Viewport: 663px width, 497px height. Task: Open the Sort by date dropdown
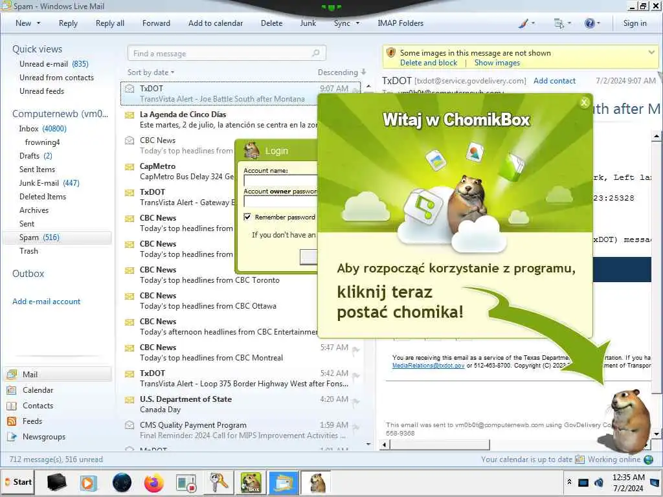151,72
